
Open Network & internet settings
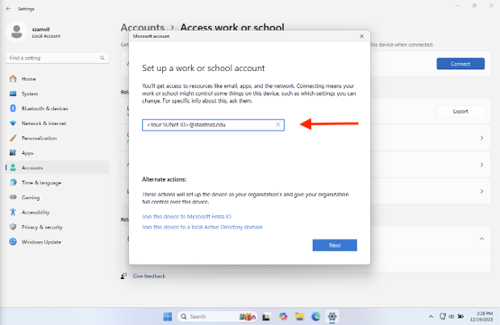pos(57,123)
